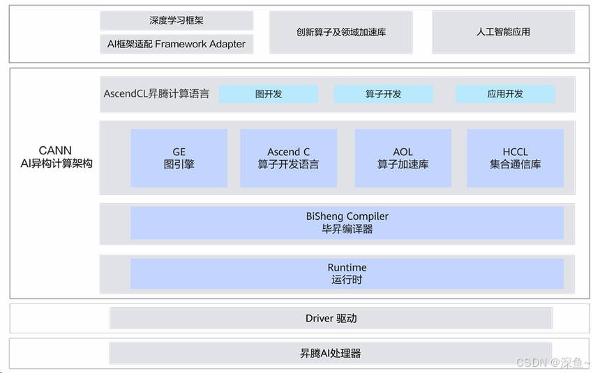Click the Runtime 运行时 bar
593x373 pixels.
tap(347, 273)
